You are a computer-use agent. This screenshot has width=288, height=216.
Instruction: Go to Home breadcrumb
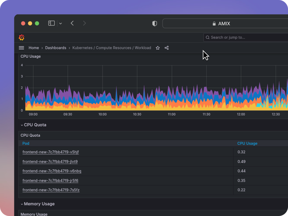[x=34, y=48]
